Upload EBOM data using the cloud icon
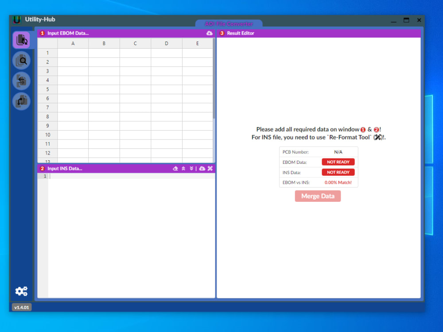443x332 pixels. coord(210,33)
